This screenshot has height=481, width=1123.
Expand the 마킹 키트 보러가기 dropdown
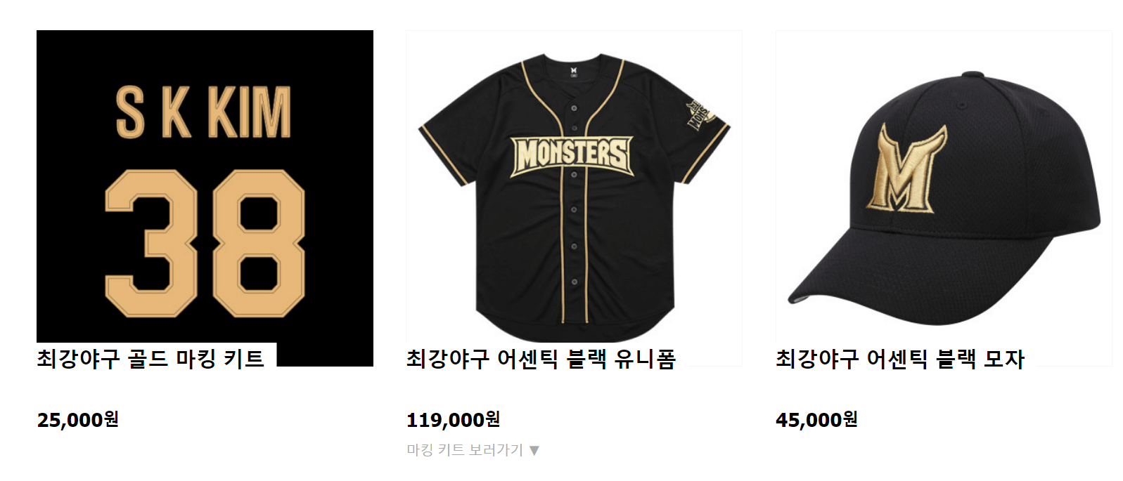click(473, 450)
